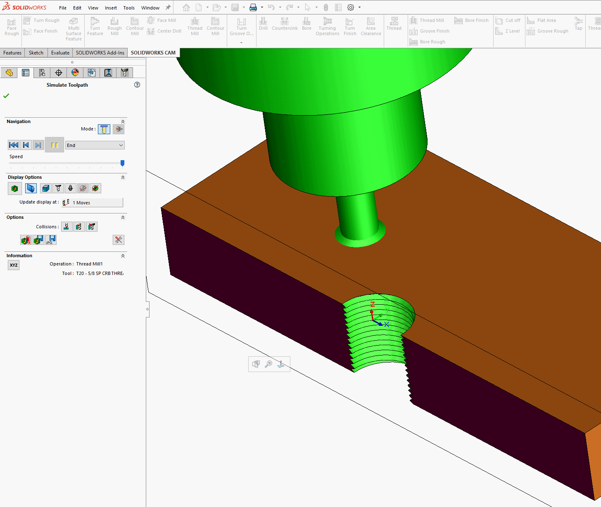Click the pause simulation button
Screen dimensions: 601x507
point(54,145)
